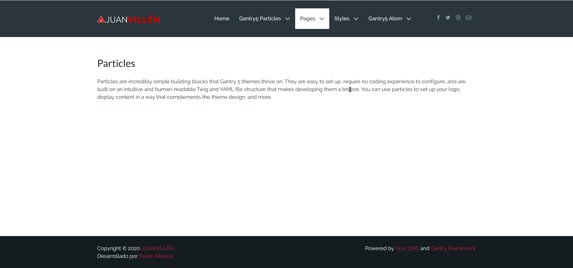Expand the Styles dropdown chevron
The width and height of the screenshot is (573, 268).
click(356, 19)
